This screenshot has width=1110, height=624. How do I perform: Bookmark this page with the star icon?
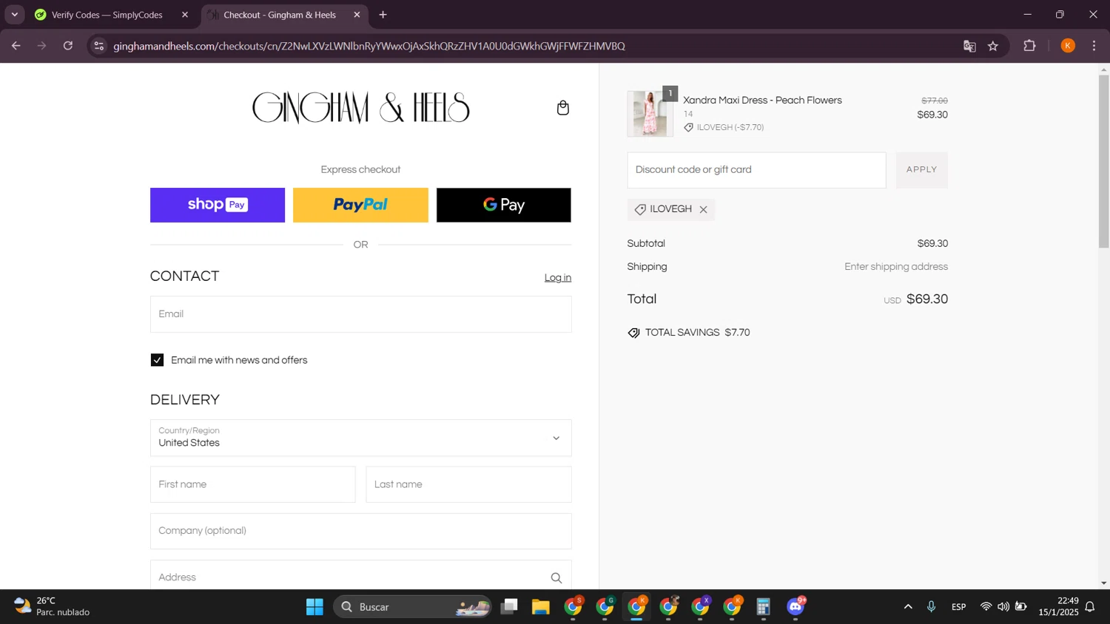(993, 46)
